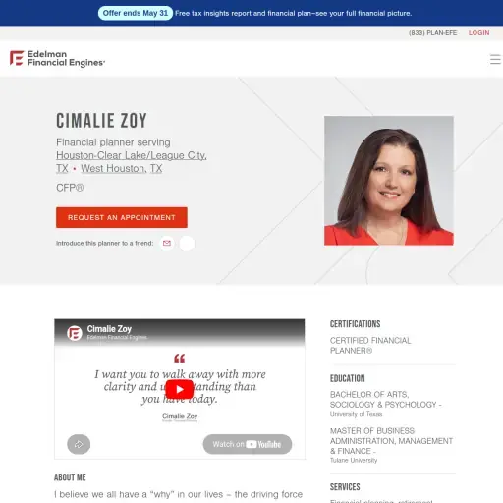Share planner via email envelope icon
This screenshot has width=503, height=503.
click(x=167, y=243)
